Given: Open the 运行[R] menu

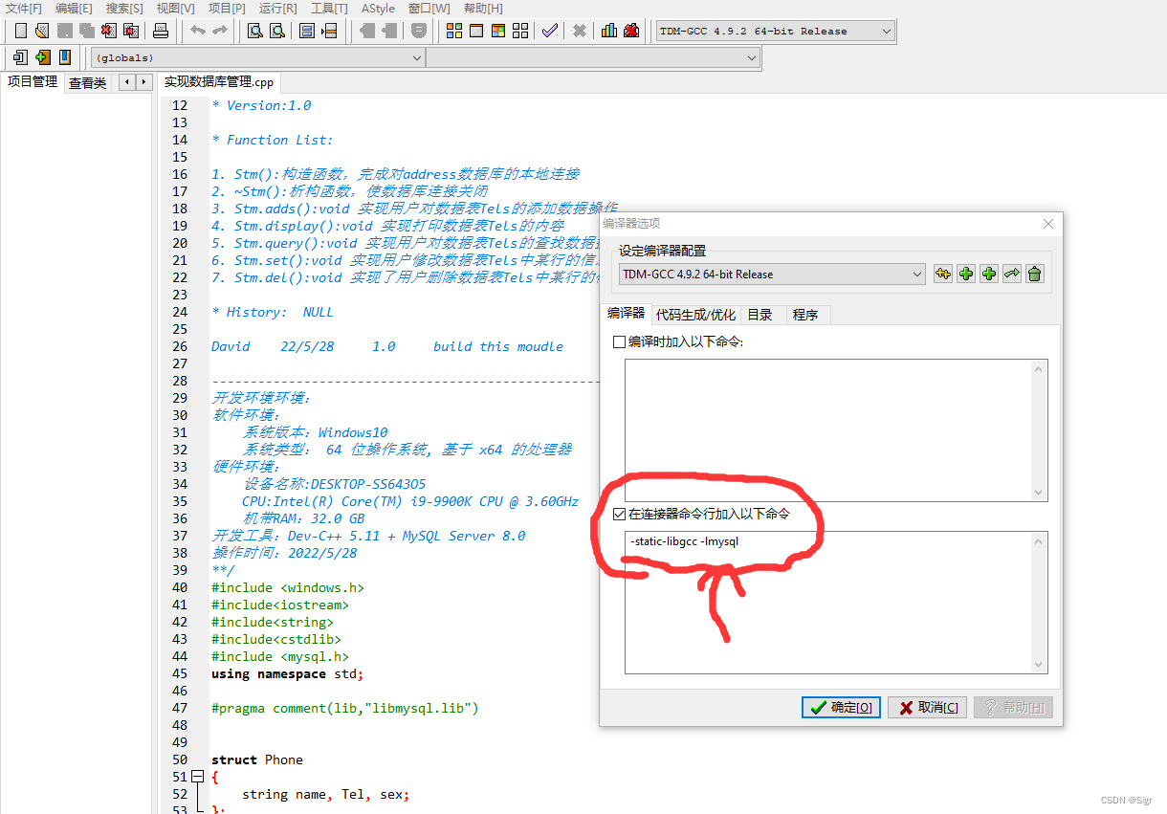Looking at the screenshot, I should pyautogui.click(x=276, y=9).
